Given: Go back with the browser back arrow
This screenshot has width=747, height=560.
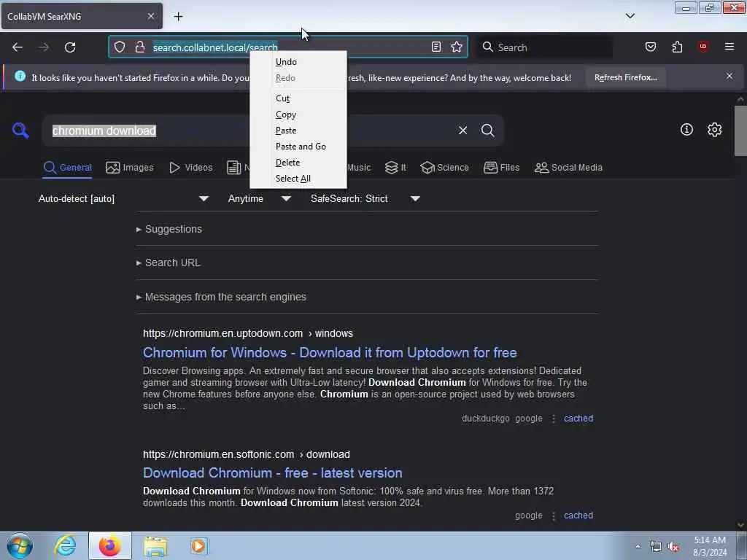Looking at the screenshot, I should point(18,47).
